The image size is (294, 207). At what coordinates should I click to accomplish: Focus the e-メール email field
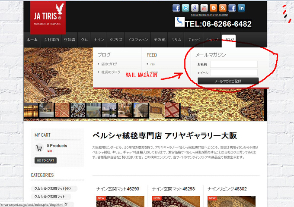click(234, 72)
